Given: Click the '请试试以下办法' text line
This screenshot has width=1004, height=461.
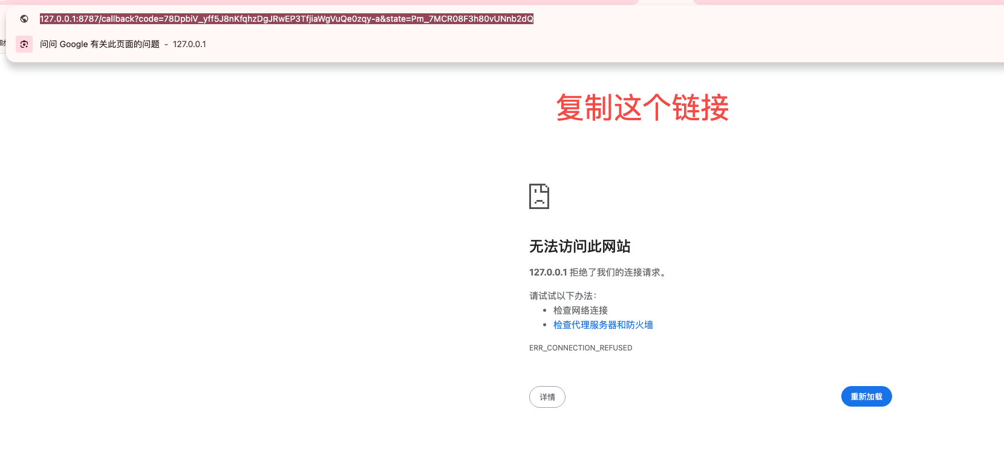Looking at the screenshot, I should (x=563, y=296).
